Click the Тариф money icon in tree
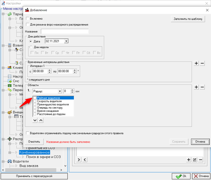This screenshot has width=211, height=180. click(10, 14)
